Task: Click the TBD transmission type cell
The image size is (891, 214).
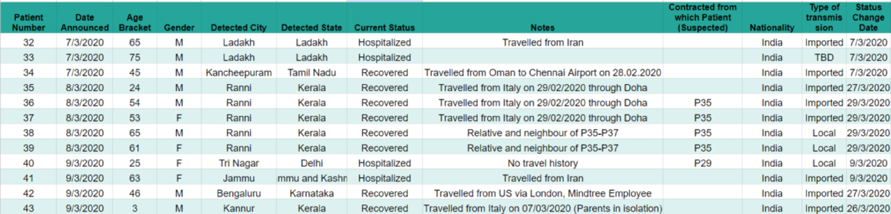Action: click(824, 57)
